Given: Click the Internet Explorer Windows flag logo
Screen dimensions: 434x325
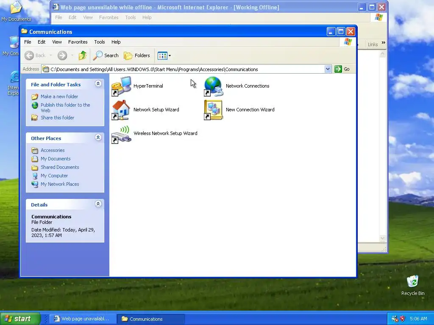Looking at the screenshot, I should point(378,17).
